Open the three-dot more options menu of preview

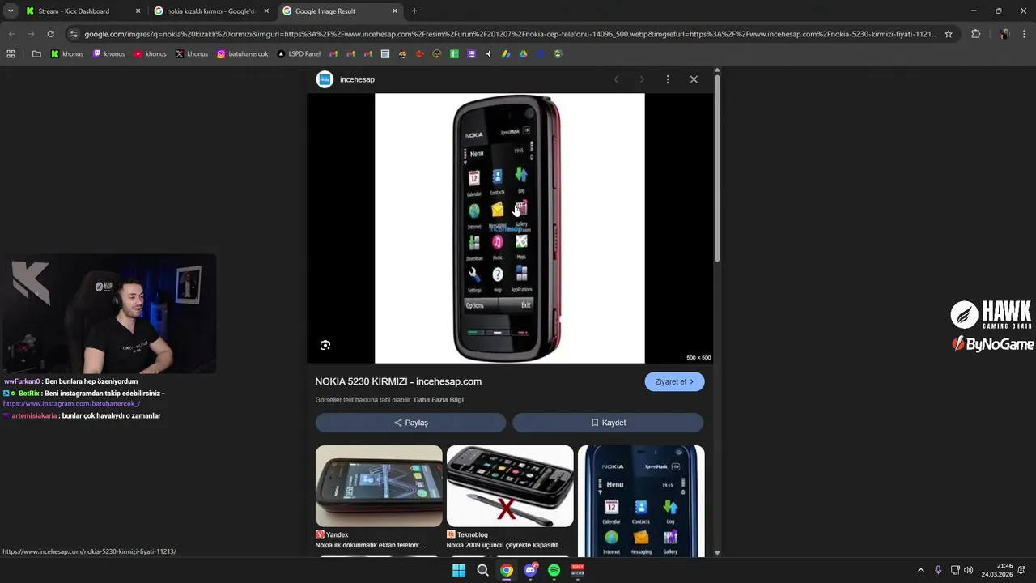pyautogui.click(x=668, y=79)
